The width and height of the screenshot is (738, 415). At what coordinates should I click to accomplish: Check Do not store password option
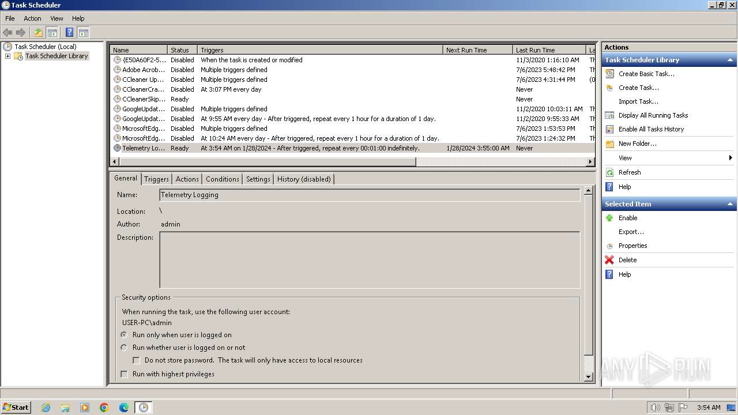point(137,360)
